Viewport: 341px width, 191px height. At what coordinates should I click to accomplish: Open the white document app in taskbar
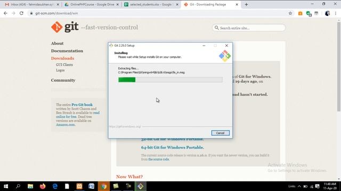pos(67,186)
